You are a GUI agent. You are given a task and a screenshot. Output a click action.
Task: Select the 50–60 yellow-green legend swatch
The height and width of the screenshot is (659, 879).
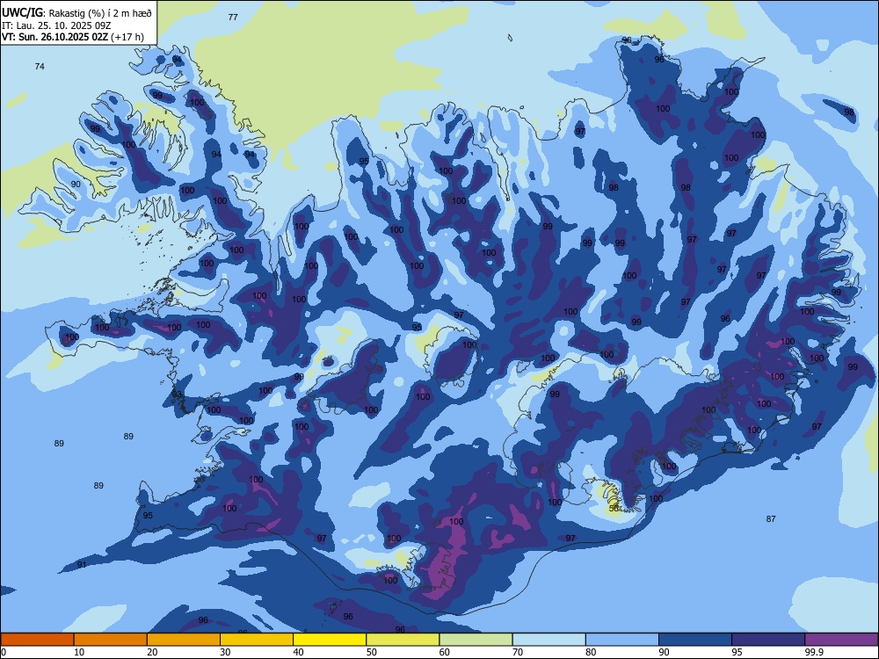tap(403, 640)
